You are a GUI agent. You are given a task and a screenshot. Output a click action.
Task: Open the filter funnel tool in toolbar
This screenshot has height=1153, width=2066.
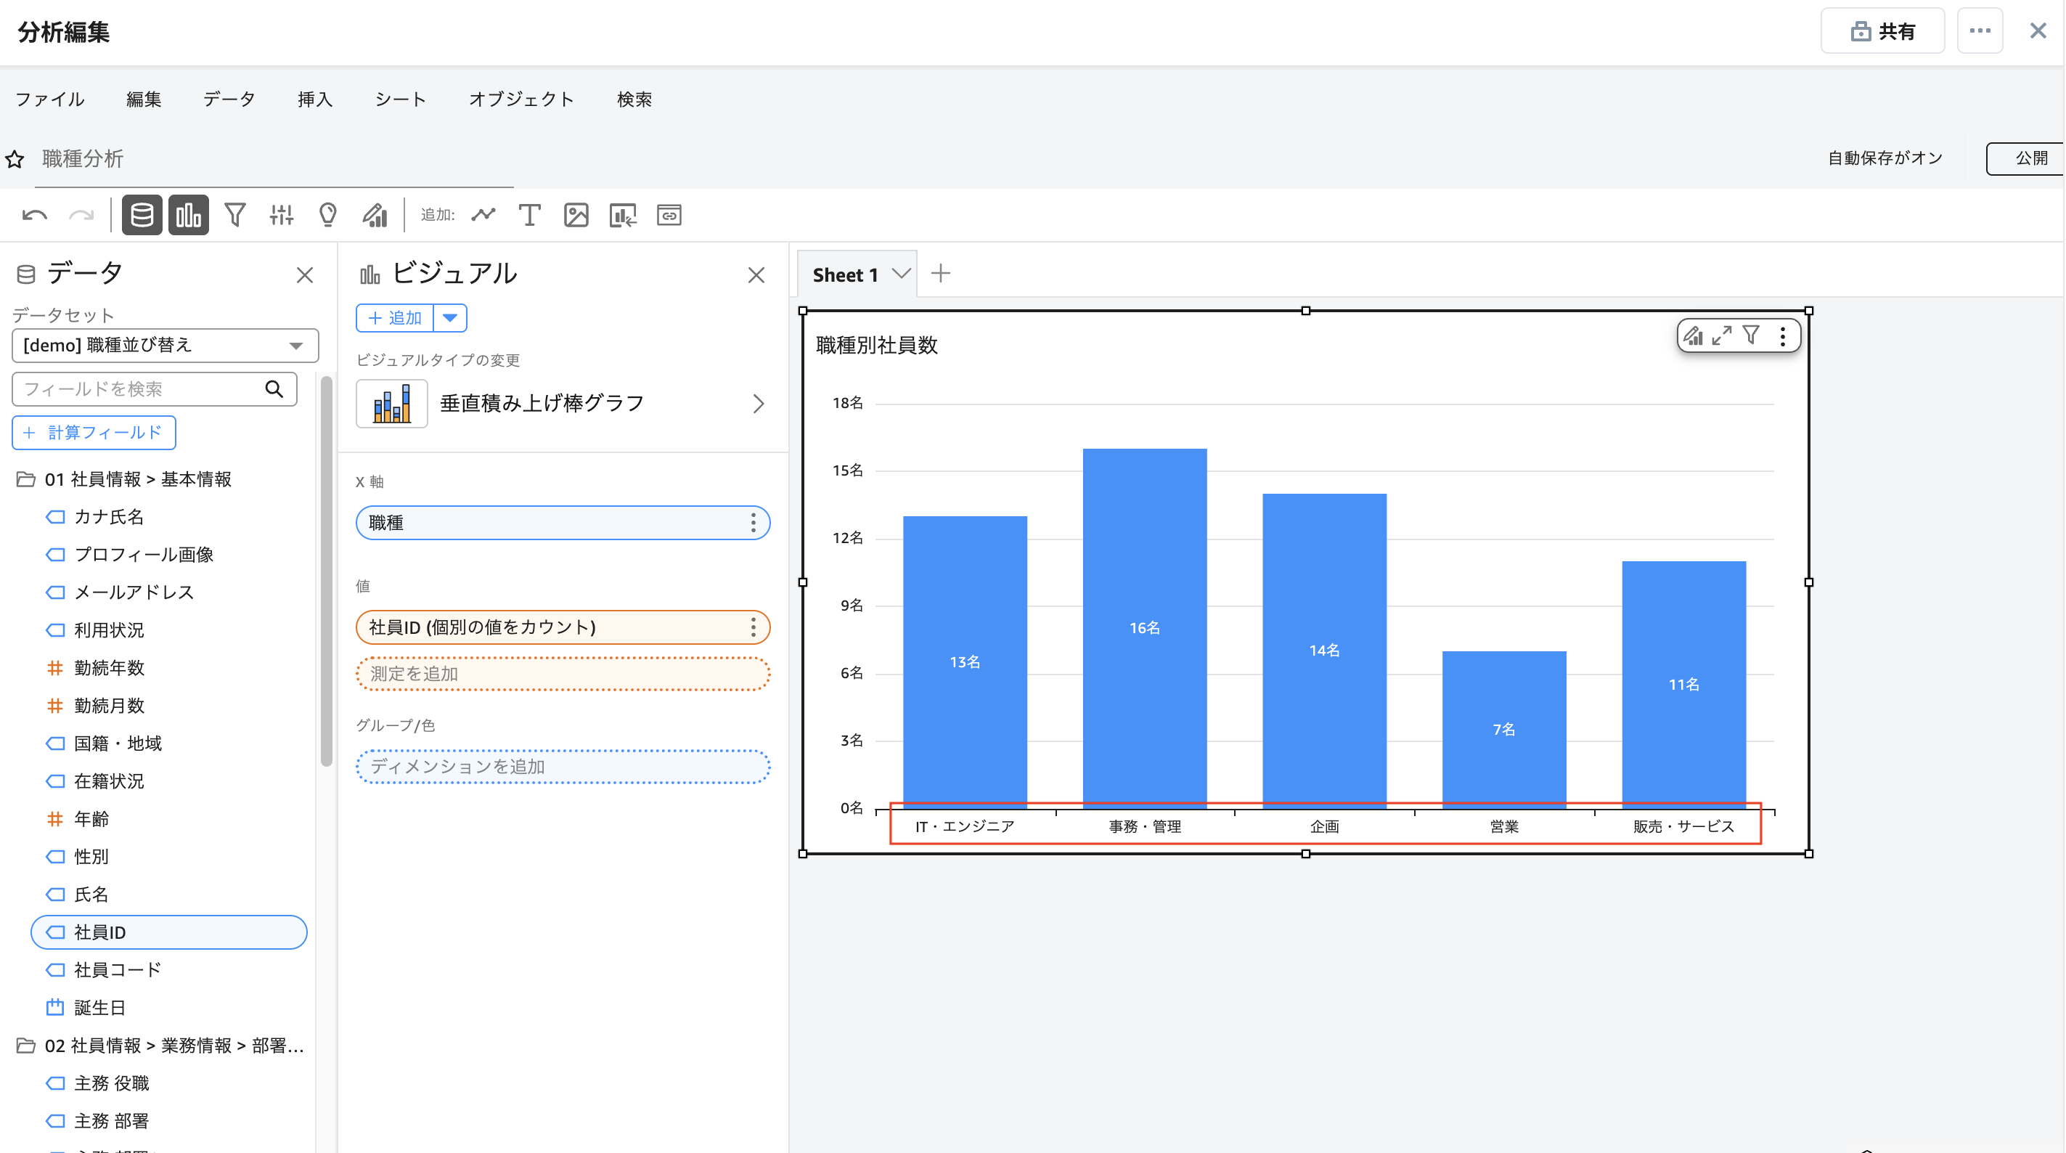tap(235, 215)
